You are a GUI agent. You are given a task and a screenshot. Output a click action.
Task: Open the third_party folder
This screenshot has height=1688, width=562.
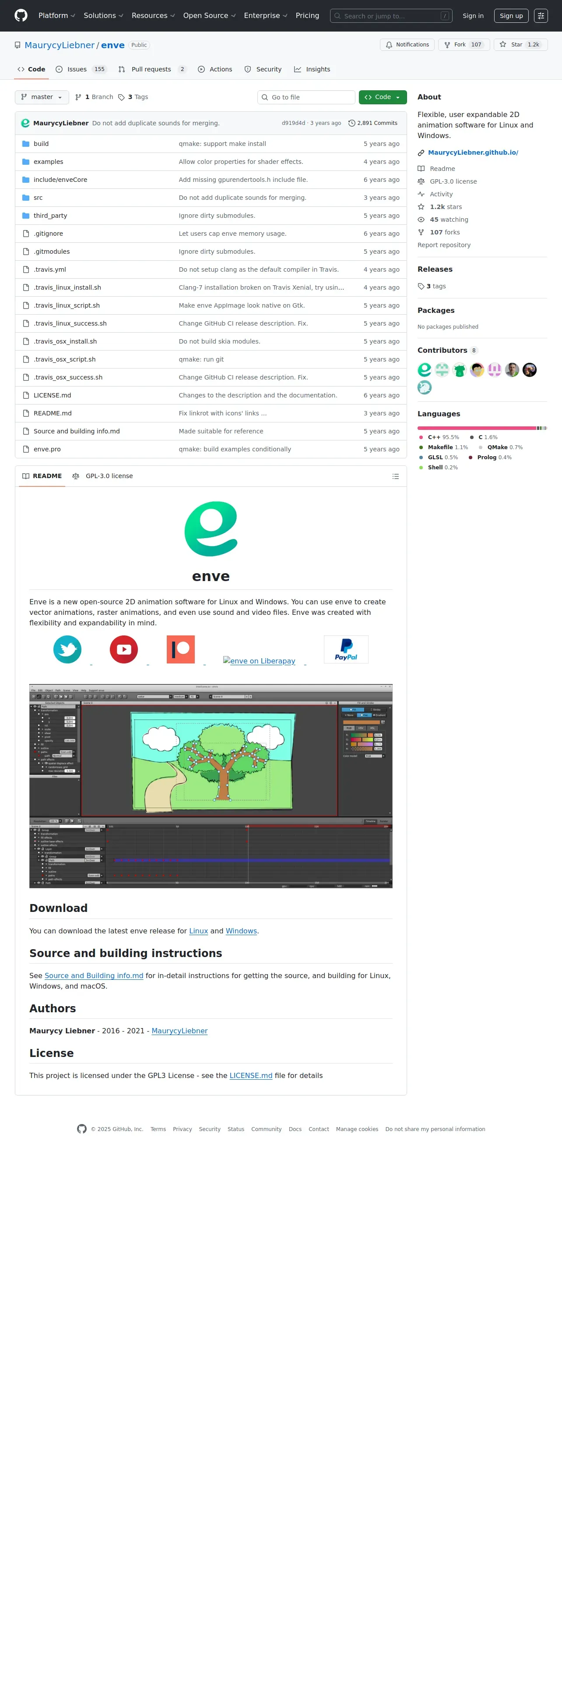(50, 216)
